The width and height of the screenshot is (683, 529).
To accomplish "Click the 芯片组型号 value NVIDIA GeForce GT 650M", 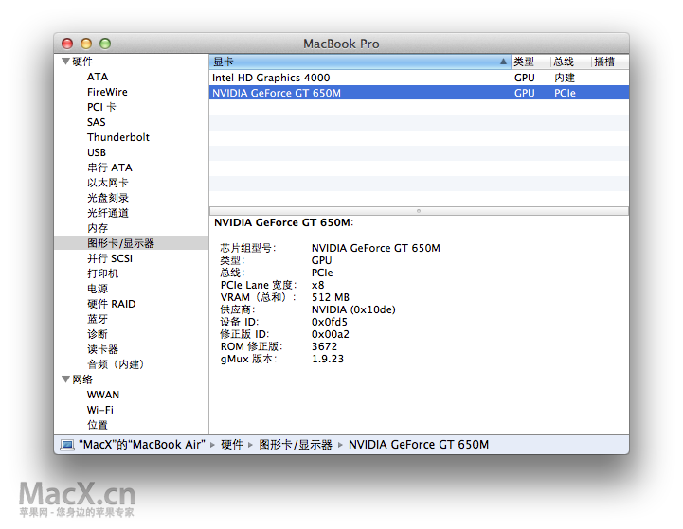I will click(376, 248).
